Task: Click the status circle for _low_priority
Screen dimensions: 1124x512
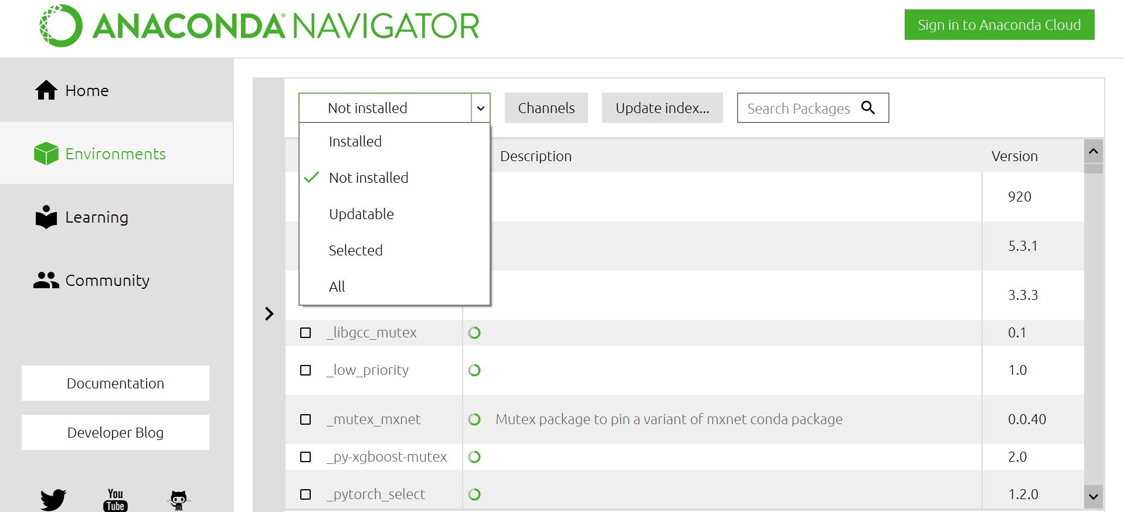Action: (474, 370)
